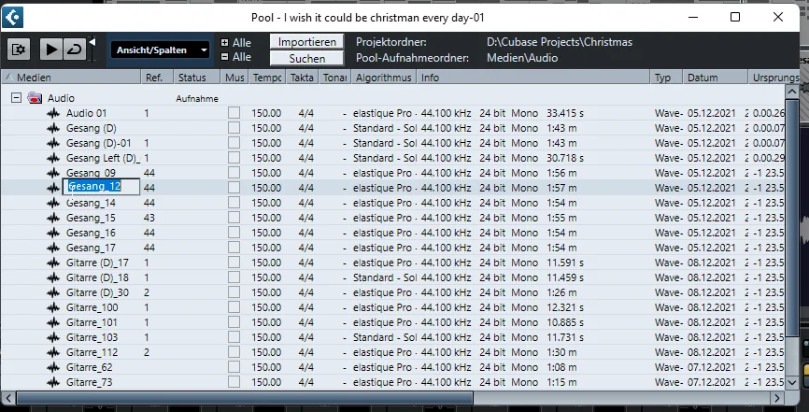Click waveform icon of Gitarre_101
809x412 pixels.
click(53, 322)
